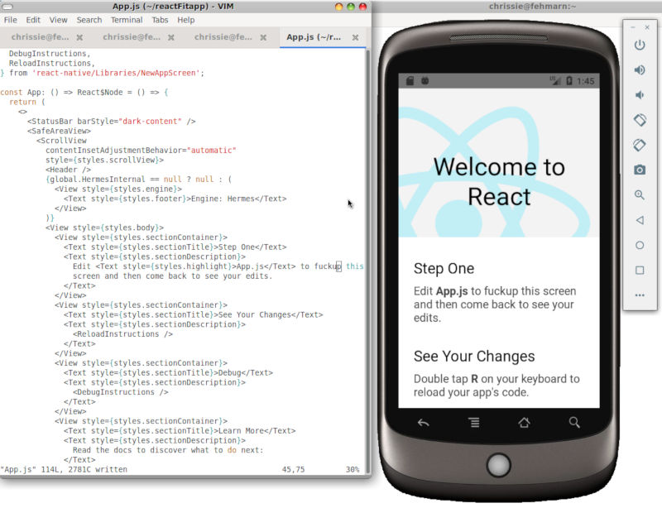Open the Search menu
662x508 pixels.
(89, 20)
